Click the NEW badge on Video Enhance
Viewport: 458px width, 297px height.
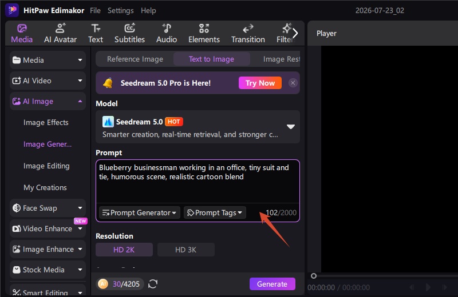(x=80, y=221)
